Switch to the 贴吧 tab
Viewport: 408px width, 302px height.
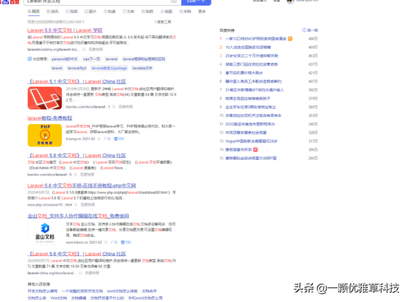(x=147, y=11)
